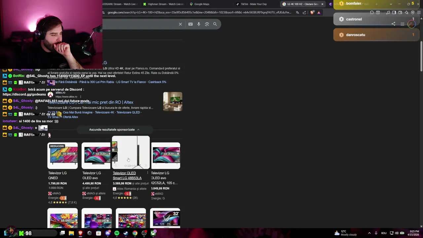423x238 pixels.
Task: Open the Televizoare 4K sitelink
Action: pyautogui.click(x=104, y=112)
